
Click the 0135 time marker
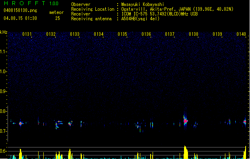[122, 34]
